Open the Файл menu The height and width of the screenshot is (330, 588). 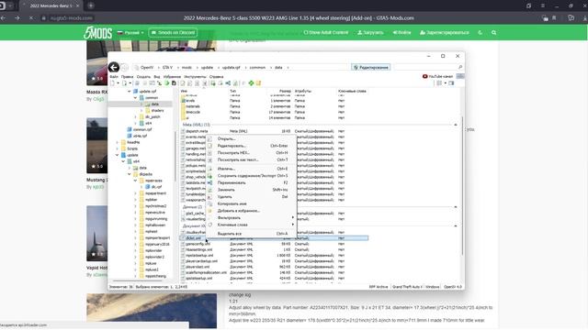(114, 76)
